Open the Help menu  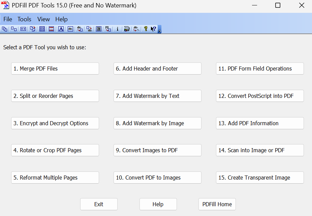click(61, 19)
